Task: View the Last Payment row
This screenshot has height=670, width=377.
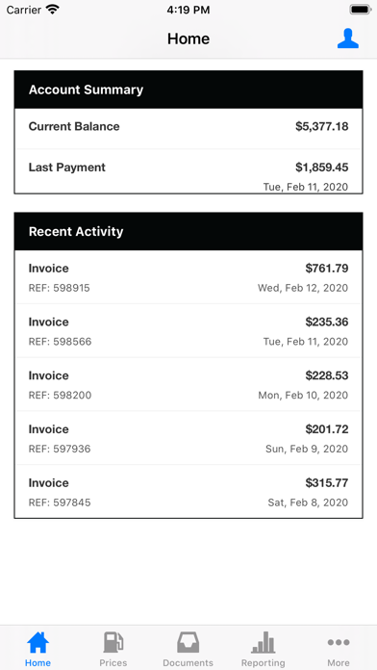Action: tap(188, 171)
